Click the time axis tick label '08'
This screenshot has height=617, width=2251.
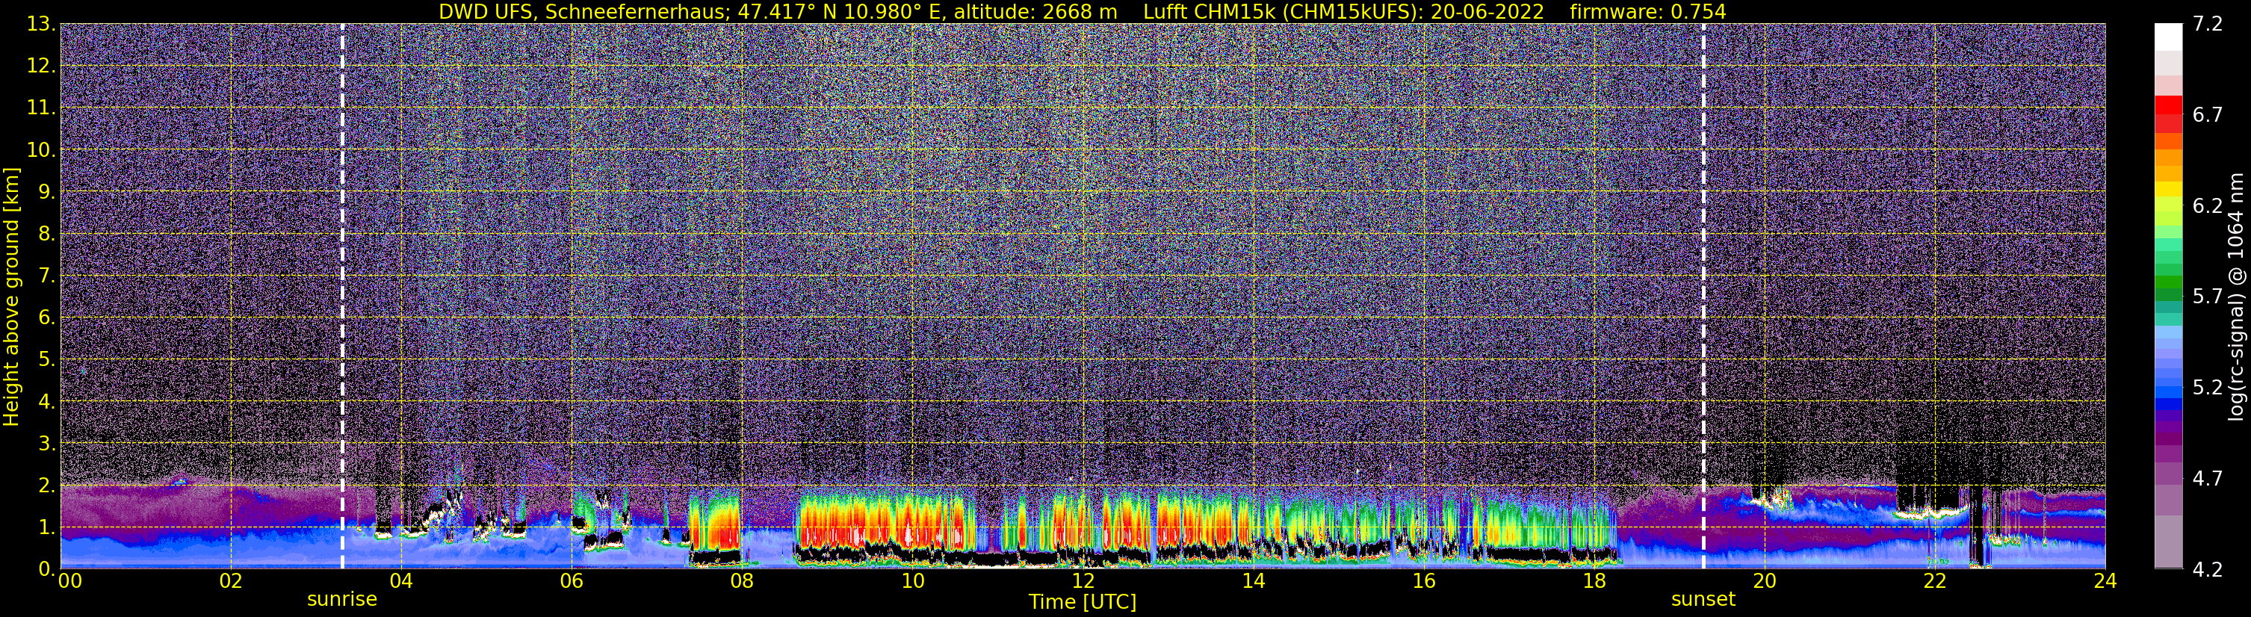(x=742, y=581)
